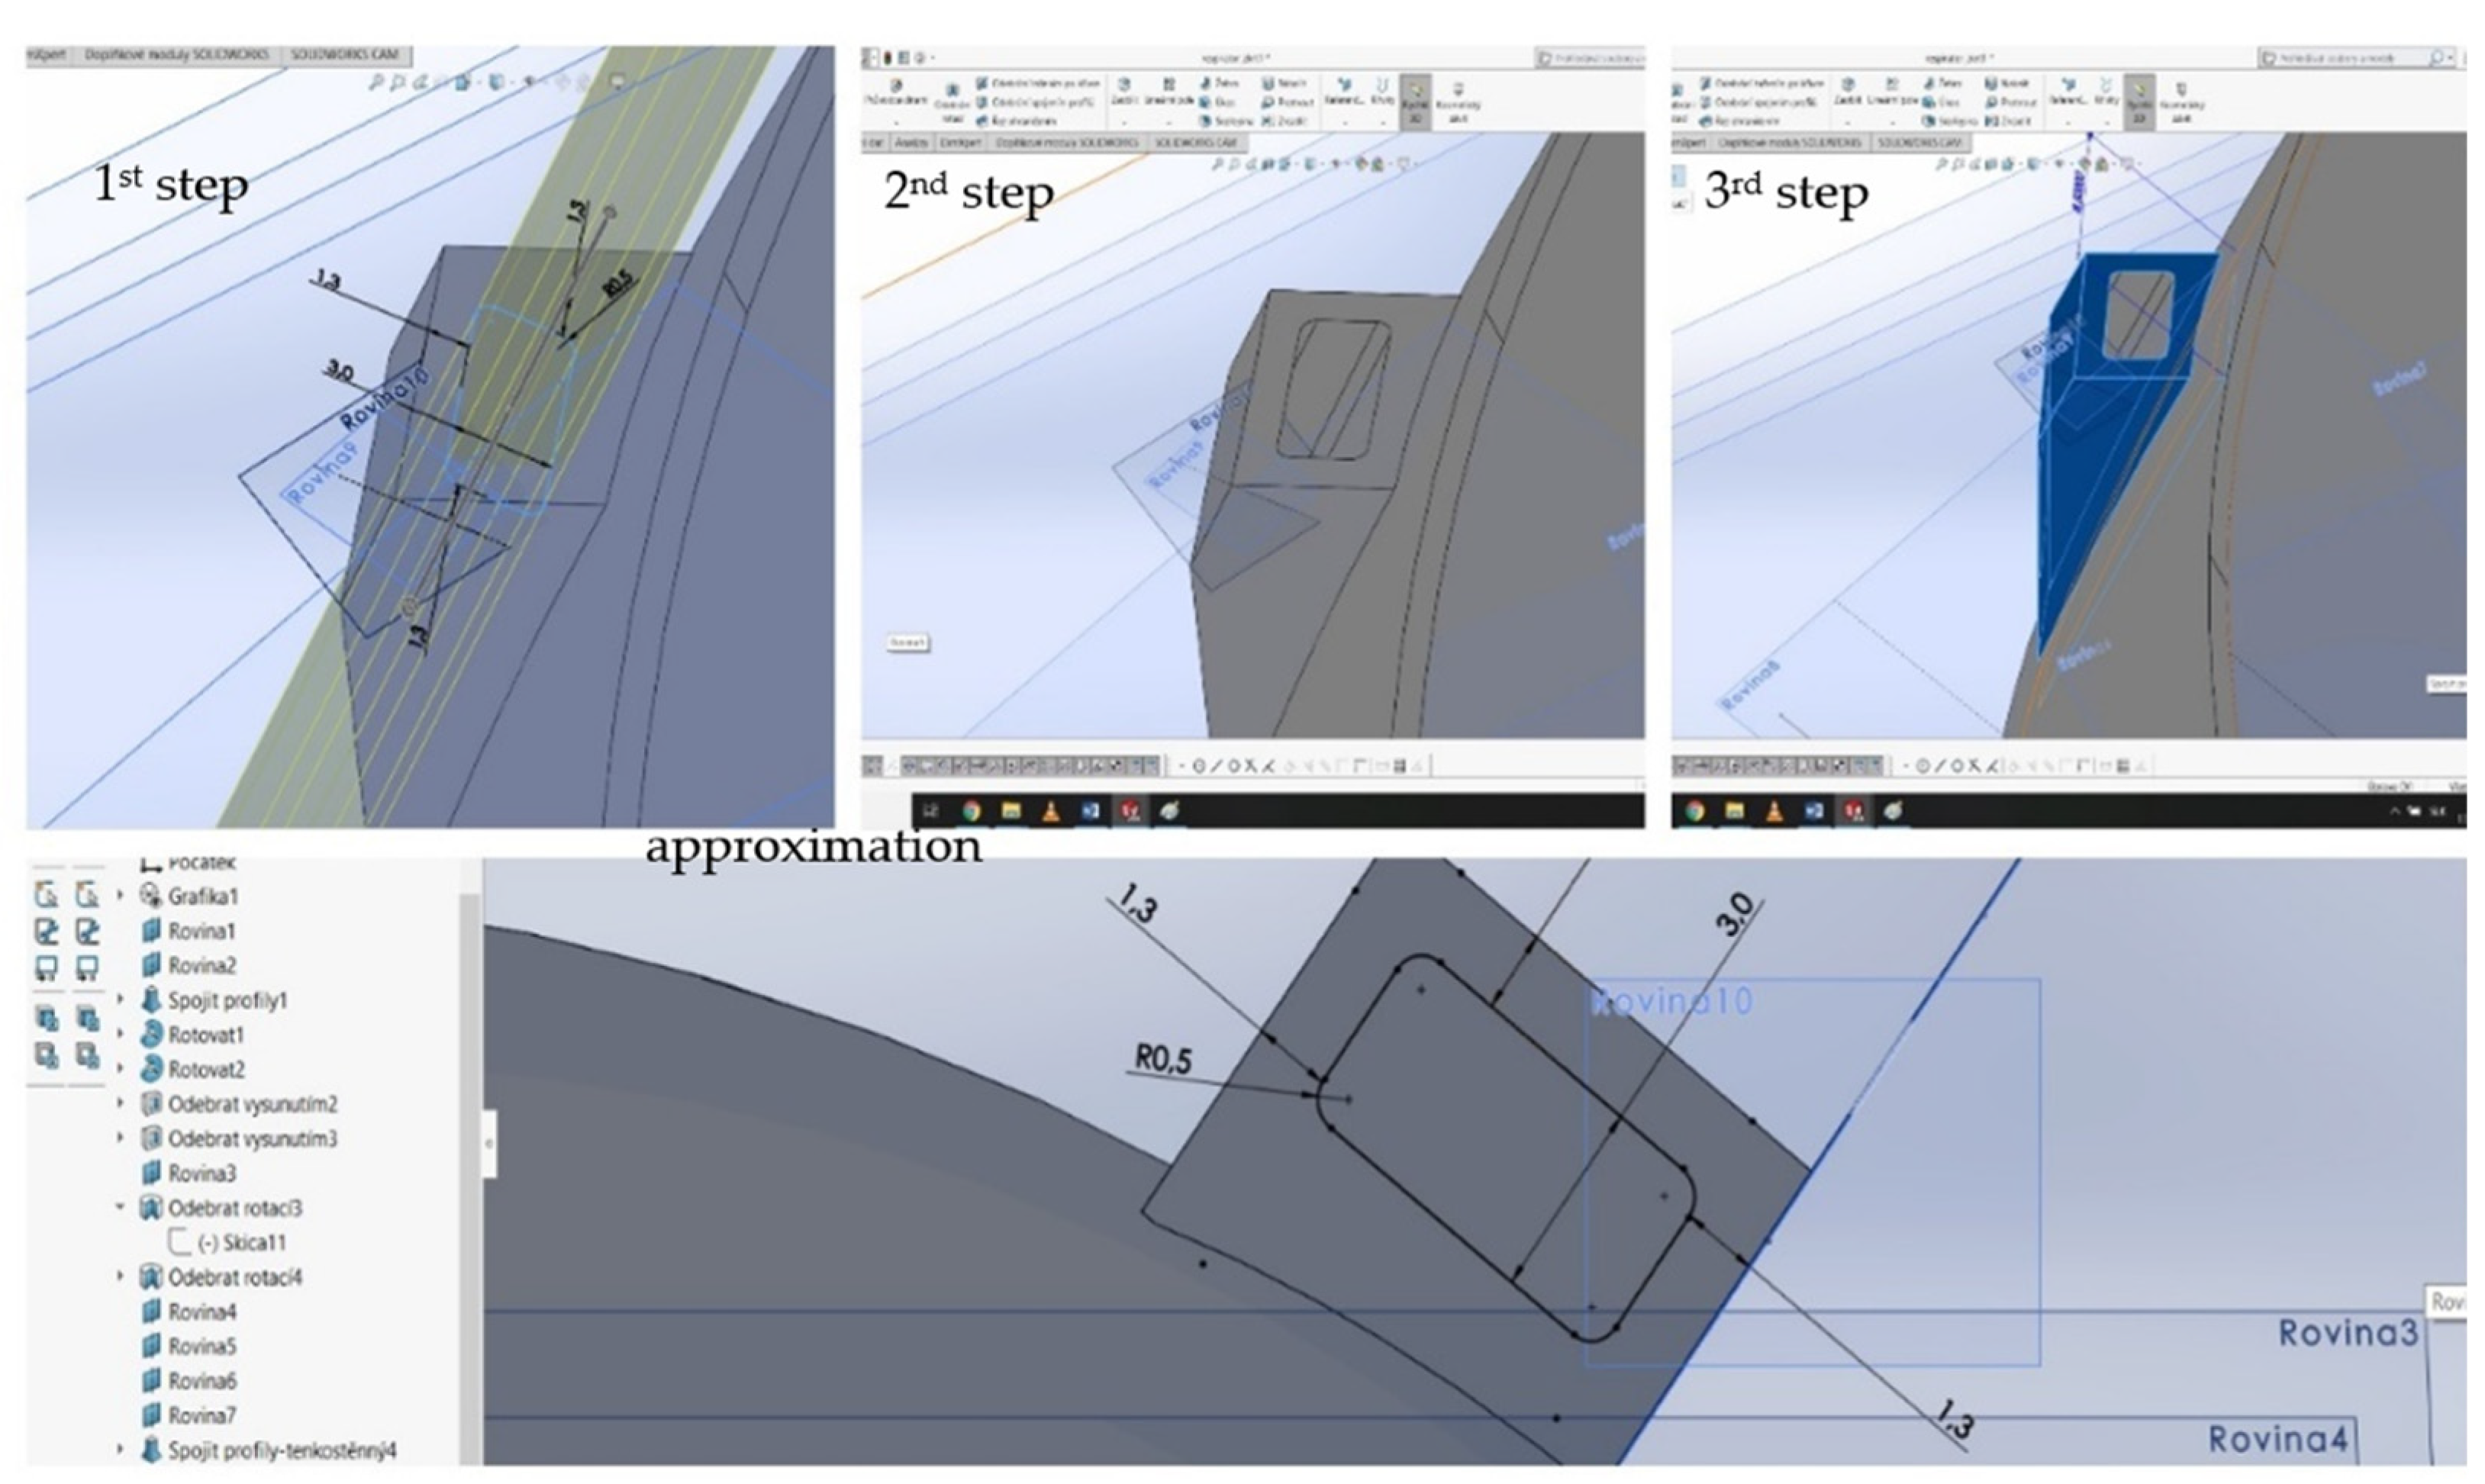Expand the Spojit profily-tenkostěnný4 node
Image resolution: width=2485 pixels, height=1484 pixels.
coord(120,1449)
